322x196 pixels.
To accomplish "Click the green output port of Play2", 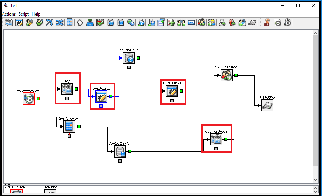I will (x=76, y=89).
